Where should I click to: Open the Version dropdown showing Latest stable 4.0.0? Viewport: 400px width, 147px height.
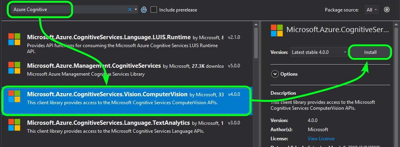click(x=319, y=52)
